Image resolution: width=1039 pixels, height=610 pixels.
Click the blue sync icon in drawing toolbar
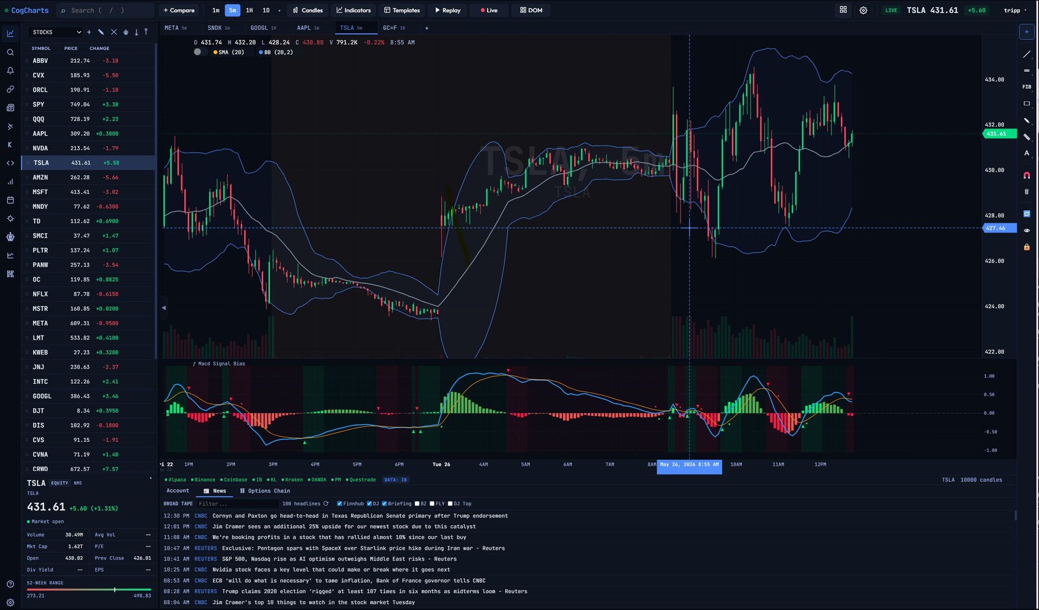[1027, 213]
